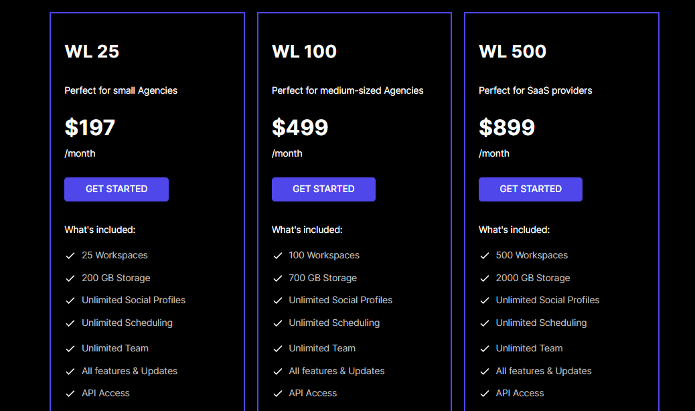This screenshot has height=411, width=695.
Task: Click GET STARTED for the WL 500 plan
Action: 530,189
